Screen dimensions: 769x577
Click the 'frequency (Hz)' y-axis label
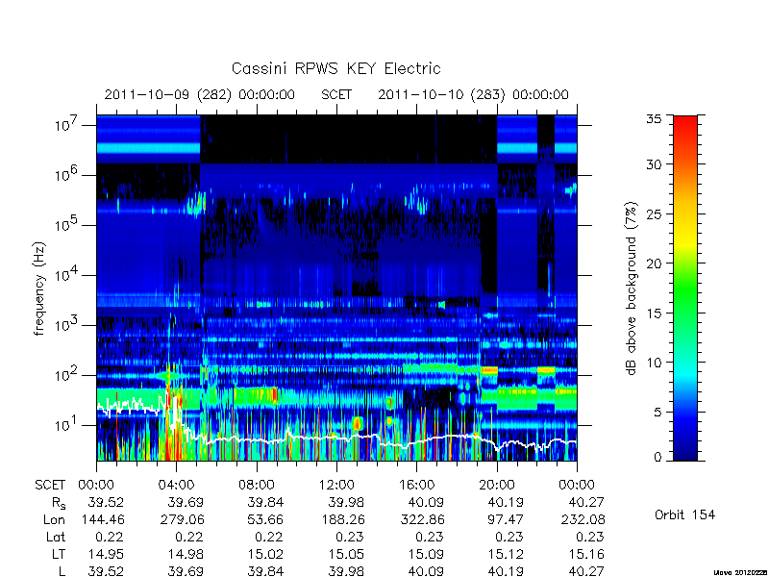click(x=39, y=288)
